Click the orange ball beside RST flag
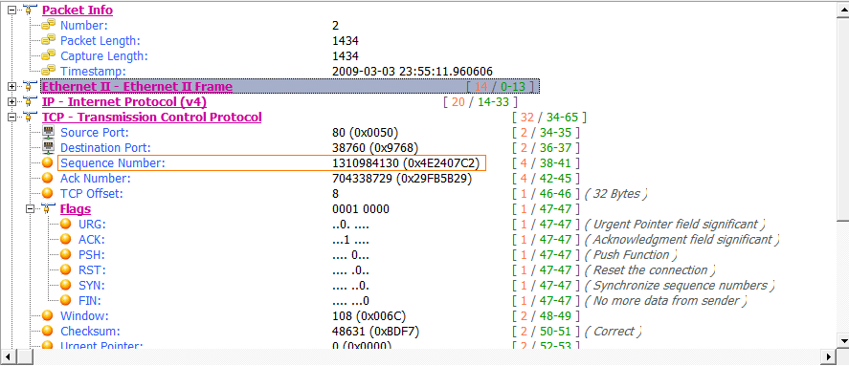The height and width of the screenshot is (366, 849). coord(66,269)
